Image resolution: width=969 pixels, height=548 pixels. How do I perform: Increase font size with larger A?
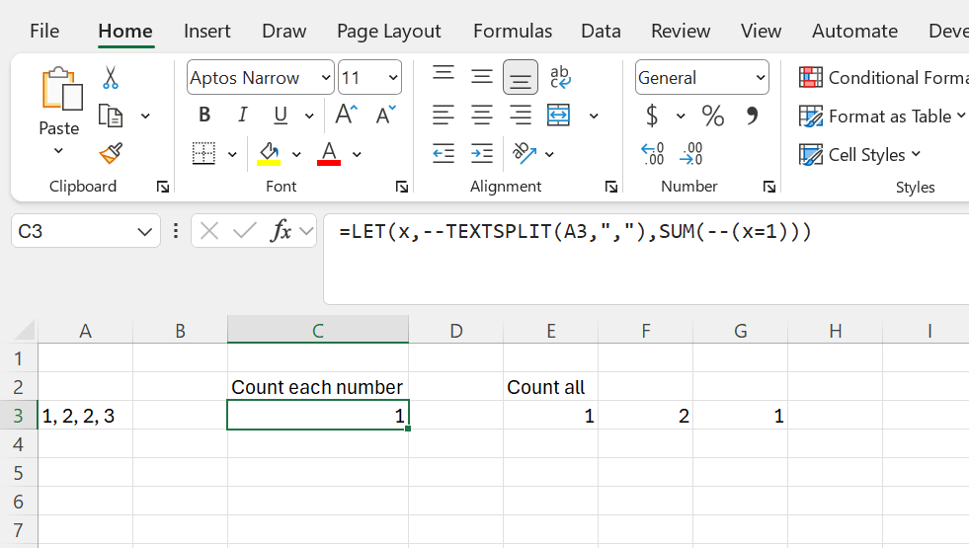click(346, 115)
